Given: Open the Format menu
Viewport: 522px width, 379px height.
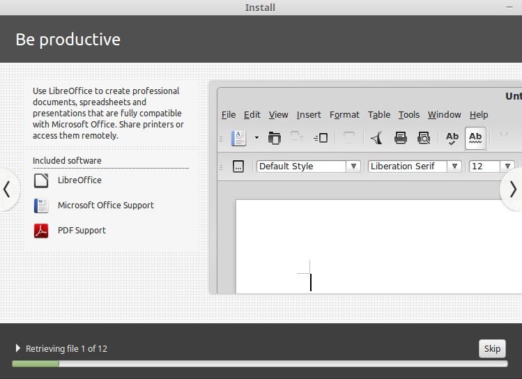Looking at the screenshot, I should click(x=344, y=115).
